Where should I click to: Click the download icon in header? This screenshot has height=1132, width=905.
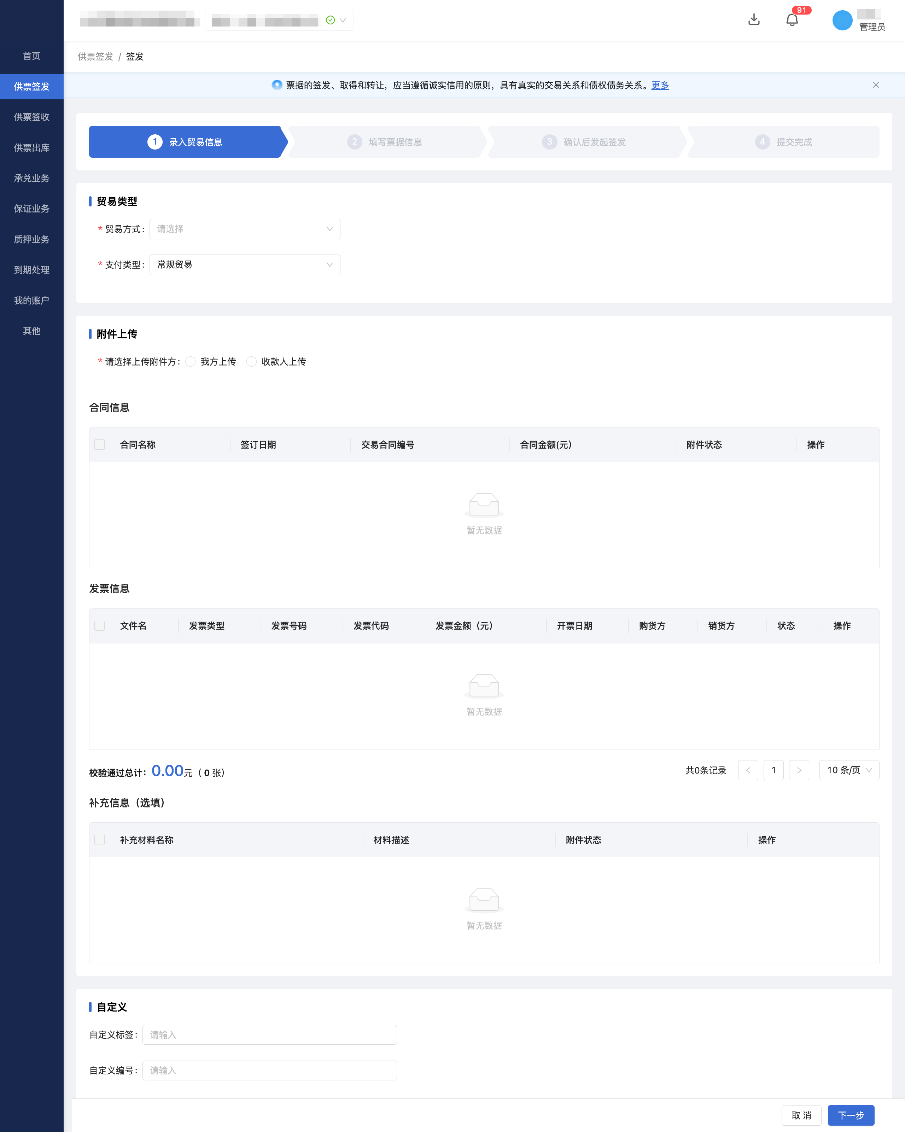tap(754, 20)
